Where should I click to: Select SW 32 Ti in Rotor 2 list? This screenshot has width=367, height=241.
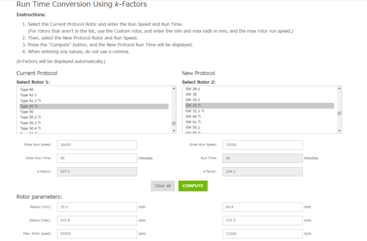point(259,105)
